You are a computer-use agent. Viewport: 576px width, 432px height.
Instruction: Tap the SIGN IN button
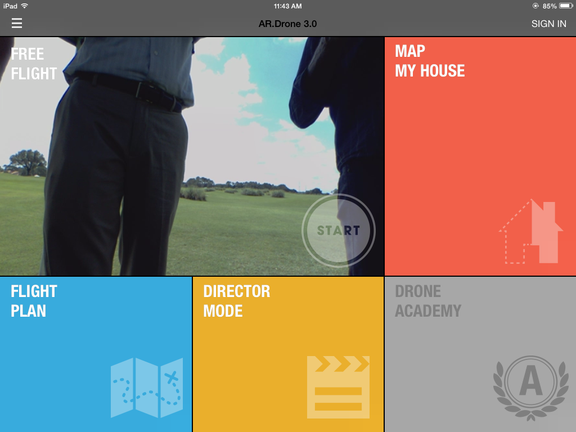pyautogui.click(x=548, y=24)
